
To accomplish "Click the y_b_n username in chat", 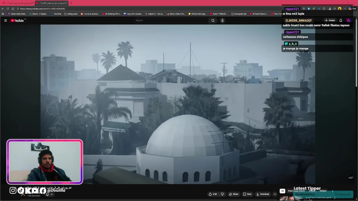I will coord(293,44).
